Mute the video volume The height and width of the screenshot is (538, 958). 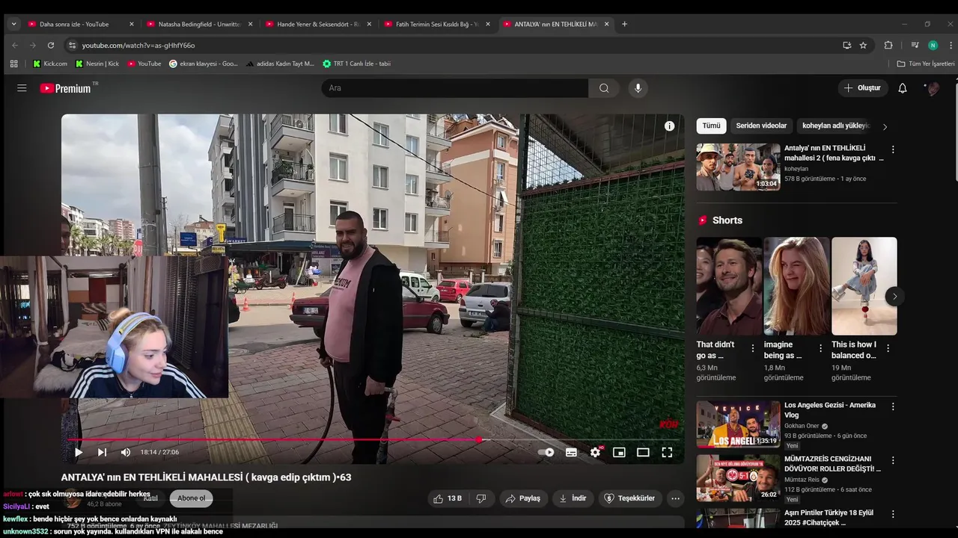click(126, 452)
